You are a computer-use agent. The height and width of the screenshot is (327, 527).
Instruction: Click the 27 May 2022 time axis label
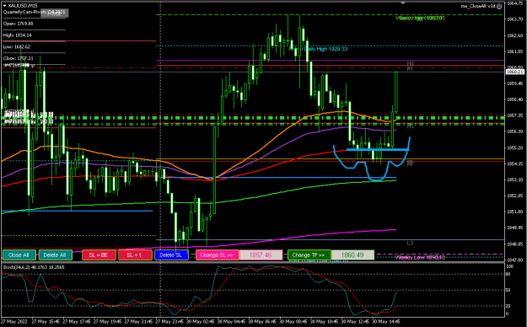(13, 322)
